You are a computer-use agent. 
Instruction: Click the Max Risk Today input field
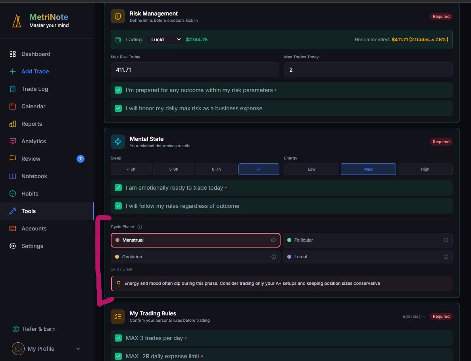click(x=195, y=70)
